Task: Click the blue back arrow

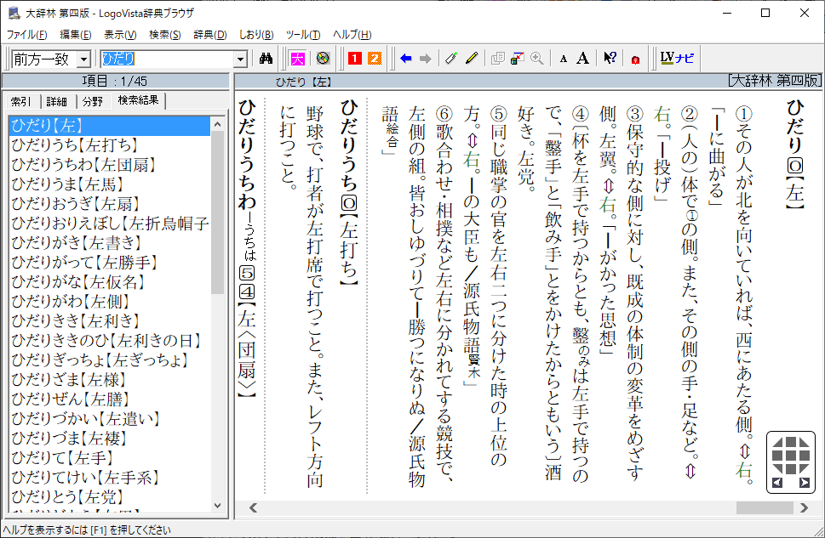Action: tap(405, 59)
